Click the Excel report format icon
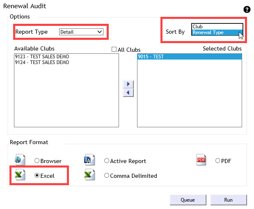Image resolution: width=254 pixels, height=209 pixels. 20,175
